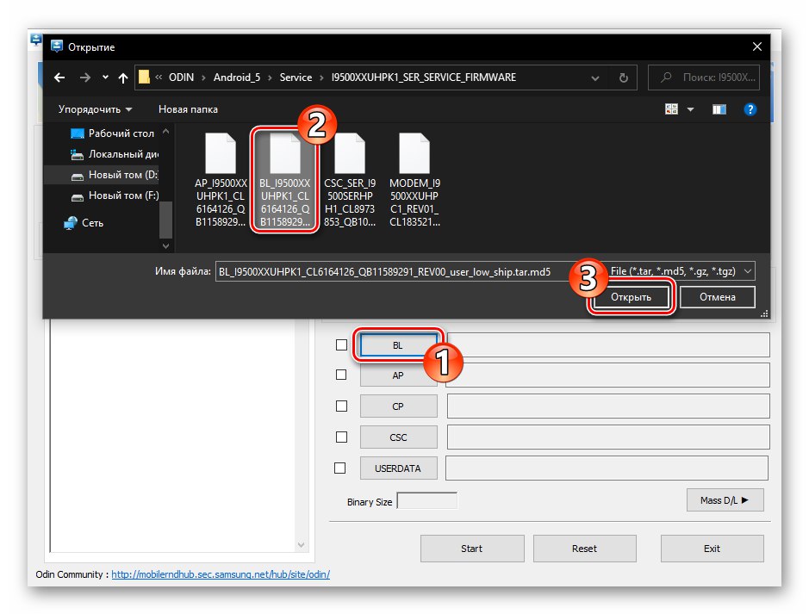This screenshot has width=809, height=614.
Task: Click the Открыть button
Action: [631, 297]
